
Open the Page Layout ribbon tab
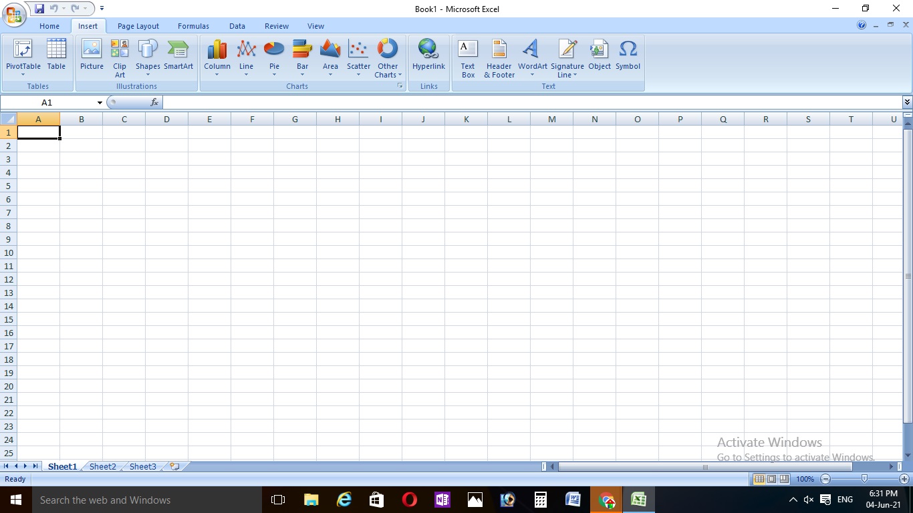pyautogui.click(x=138, y=26)
